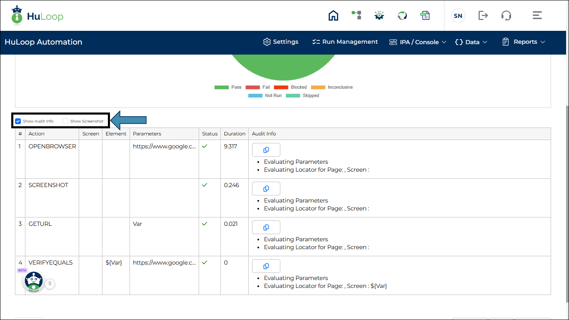The height and width of the screenshot is (320, 569).
Task: Open the automation gear icon
Action: point(379,16)
